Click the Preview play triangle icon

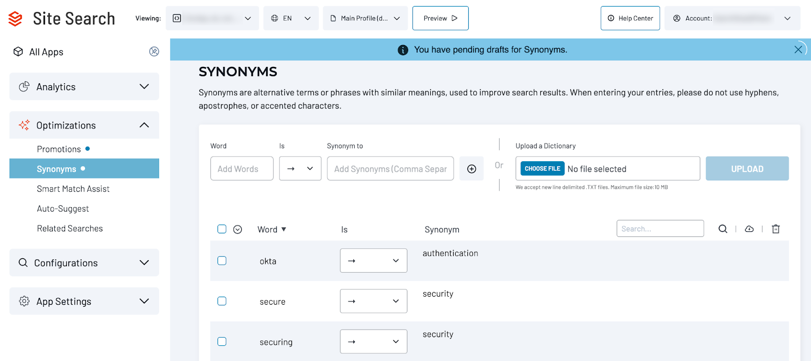point(455,18)
